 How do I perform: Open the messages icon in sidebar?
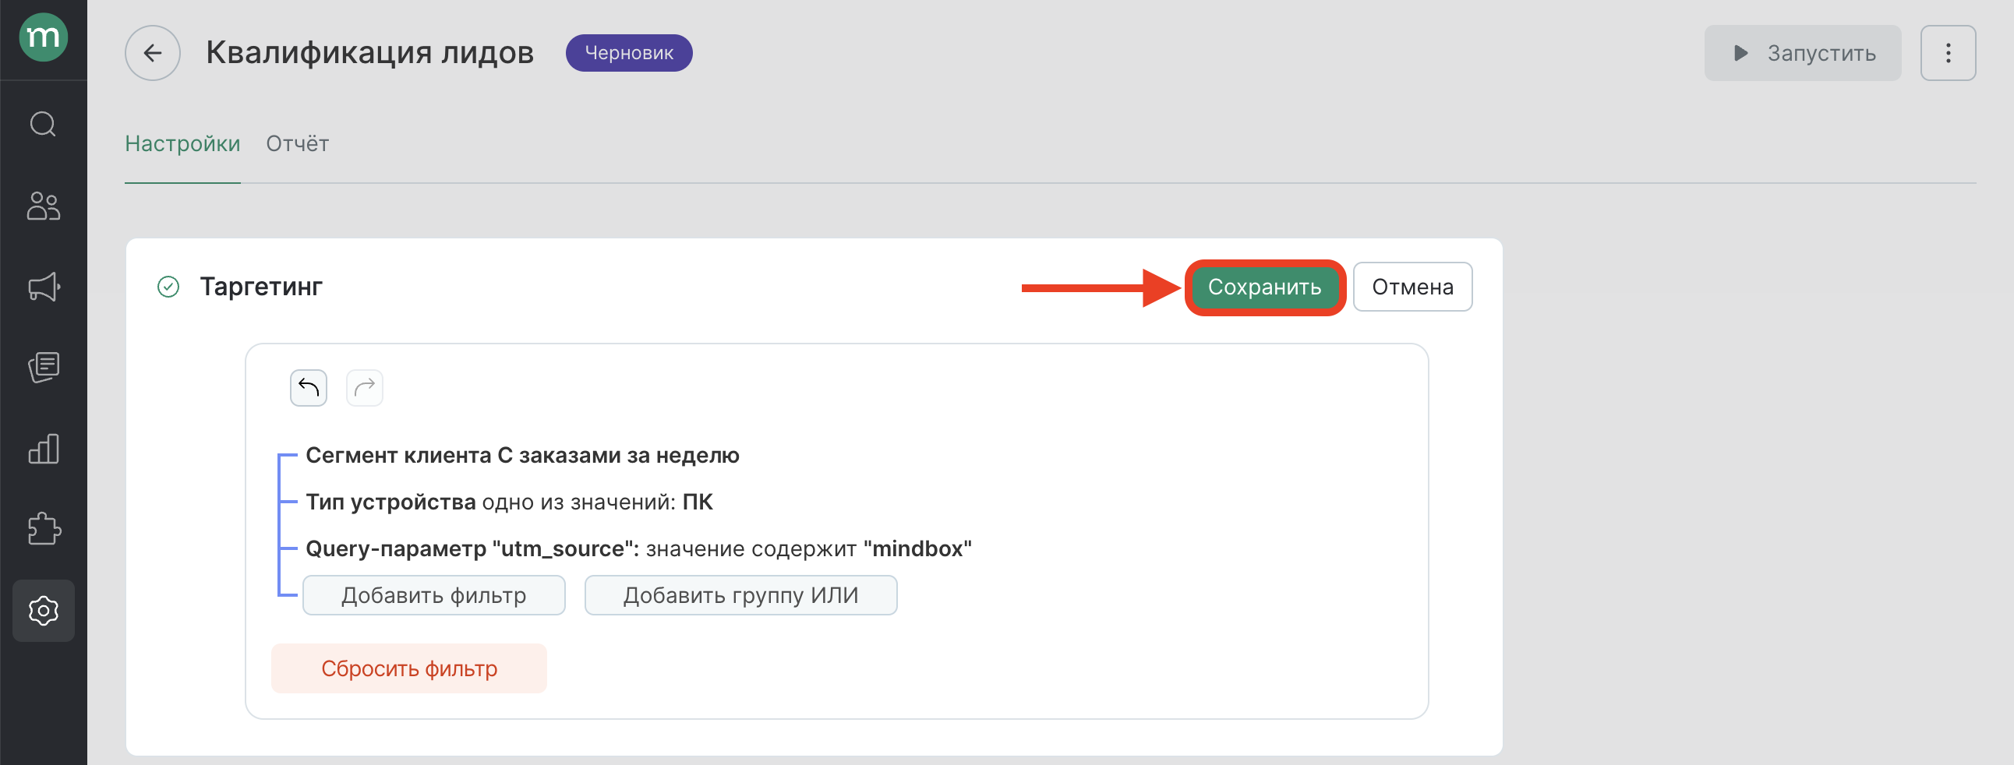point(43,367)
